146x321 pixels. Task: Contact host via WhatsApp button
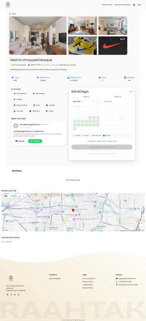(x=35, y=141)
